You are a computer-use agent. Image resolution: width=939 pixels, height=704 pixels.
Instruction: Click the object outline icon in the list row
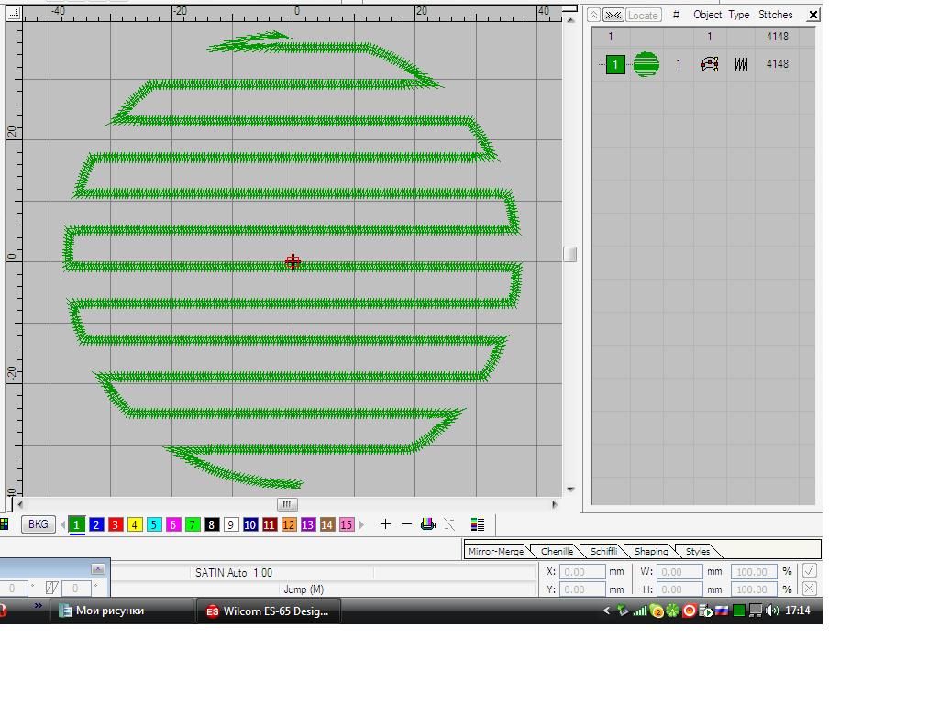click(709, 64)
